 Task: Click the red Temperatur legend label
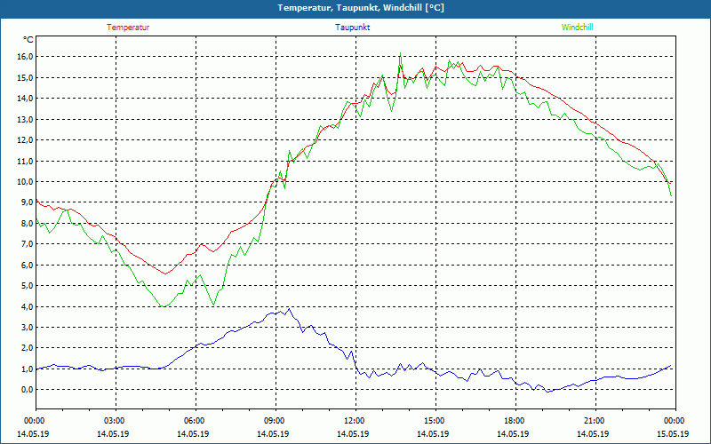[128, 28]
